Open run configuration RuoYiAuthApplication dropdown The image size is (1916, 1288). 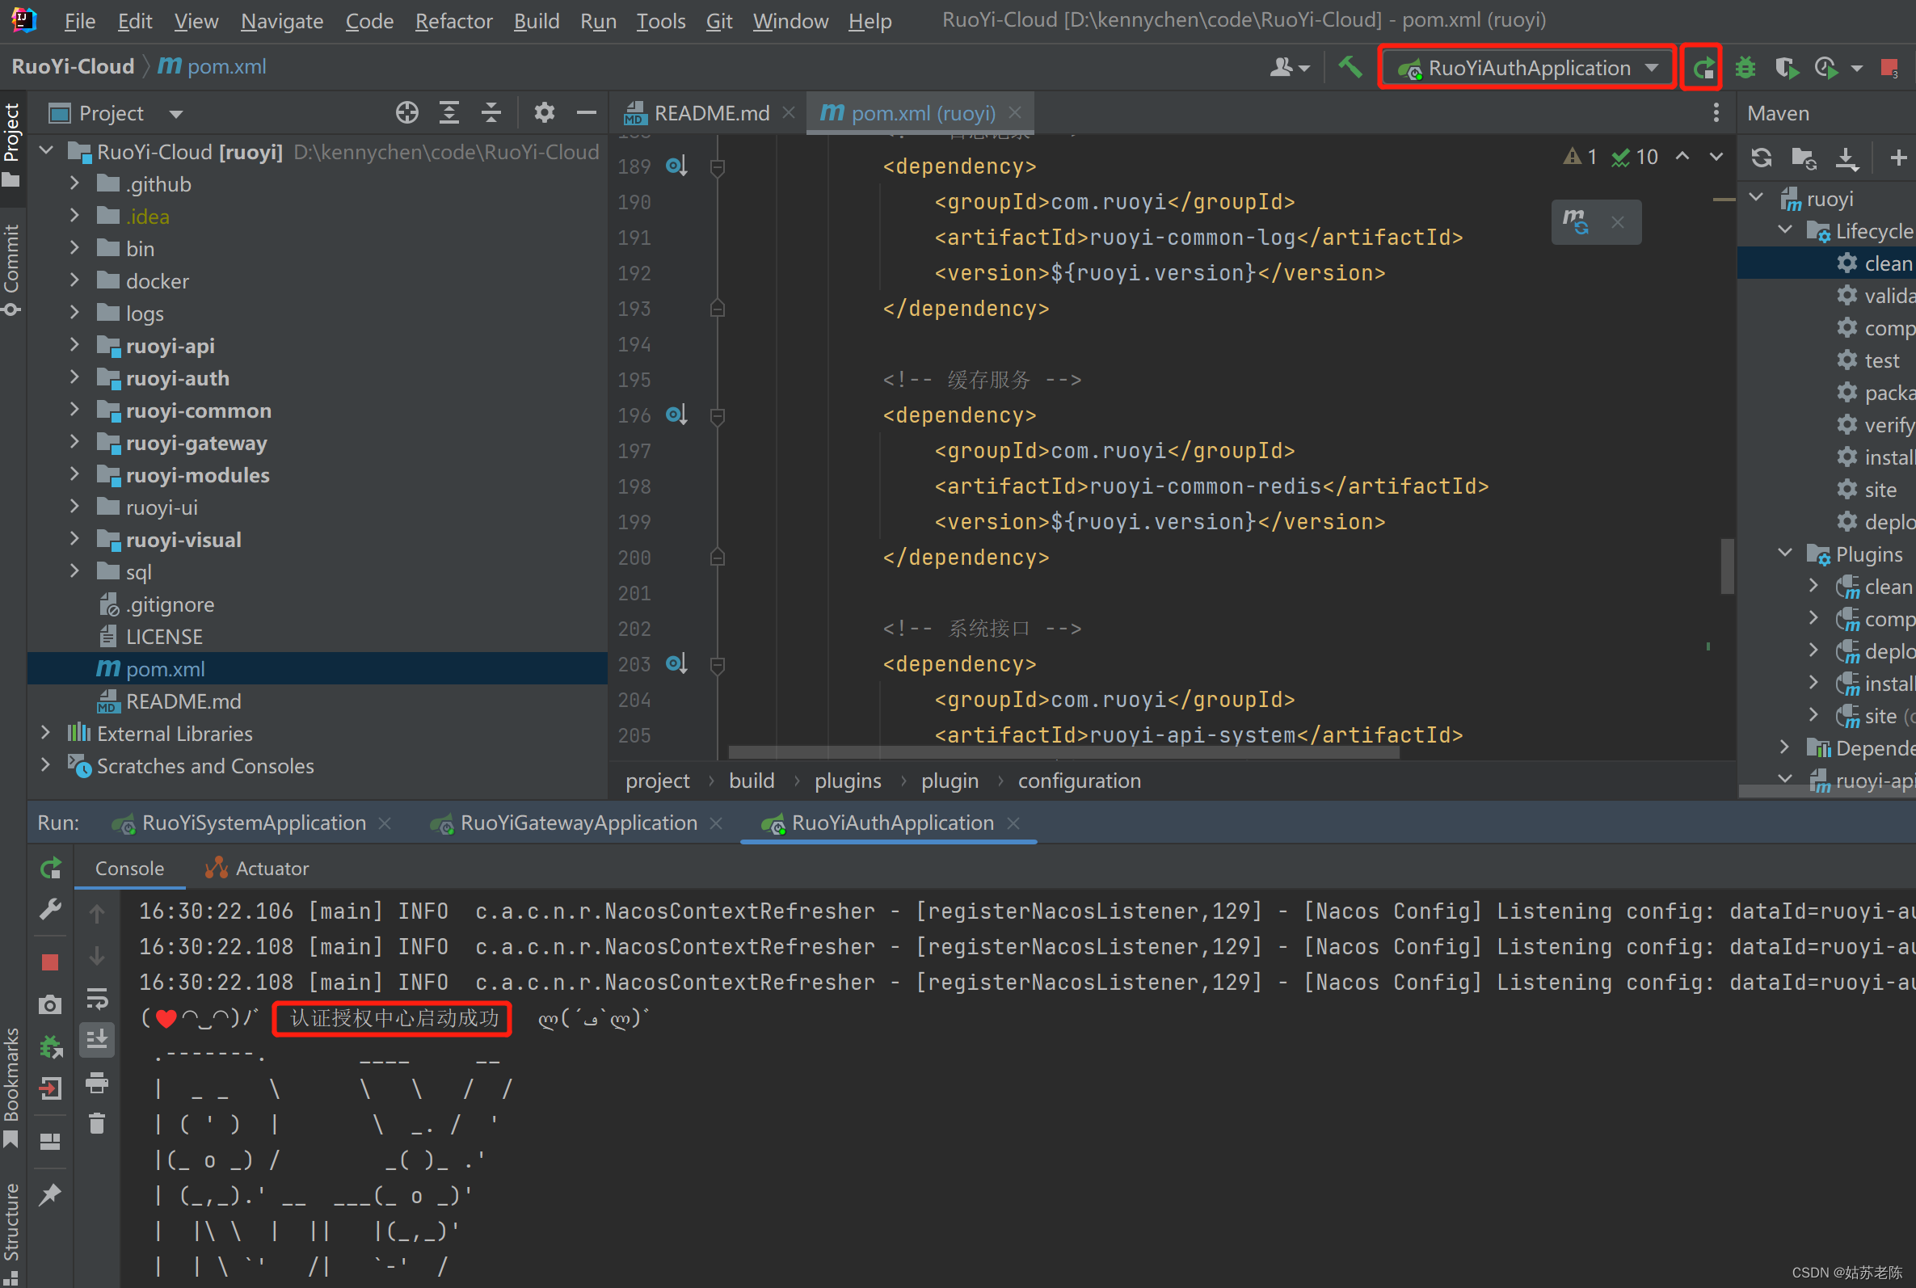[x=1526, y=67]
